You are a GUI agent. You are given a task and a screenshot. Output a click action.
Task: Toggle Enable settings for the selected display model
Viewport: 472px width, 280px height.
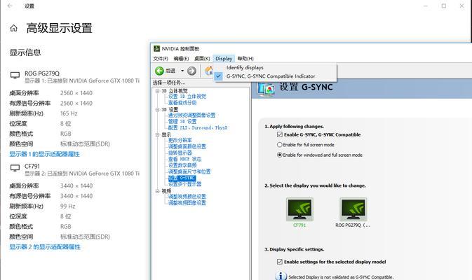pyautogui.click(x=280, y=262)
